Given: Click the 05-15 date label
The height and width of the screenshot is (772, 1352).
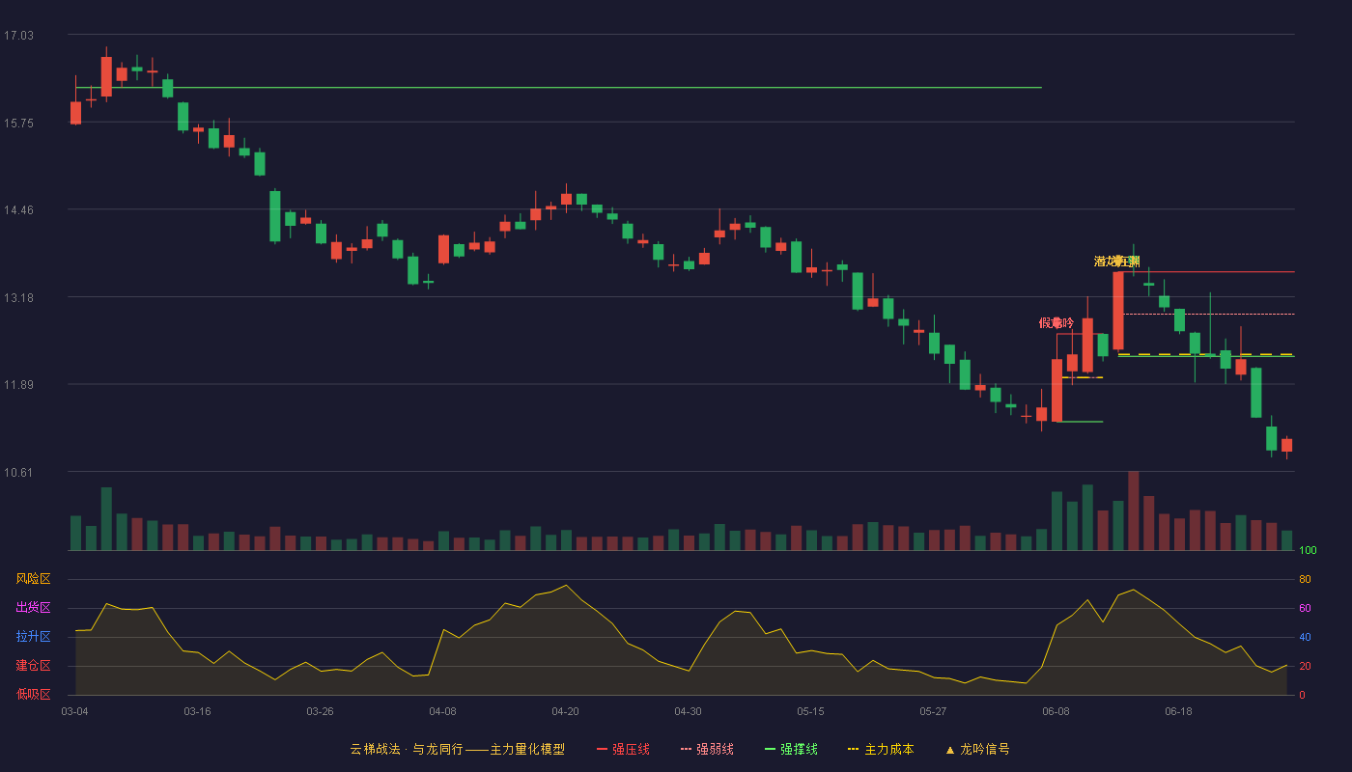Looking at the screenshot, I should [x=810, y=711].
